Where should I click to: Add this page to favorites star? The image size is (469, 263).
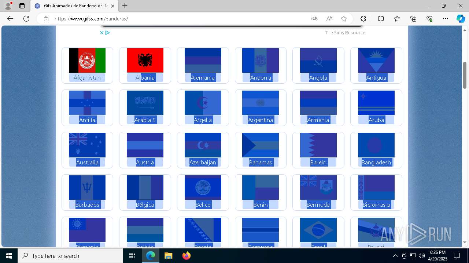point(344,19)
